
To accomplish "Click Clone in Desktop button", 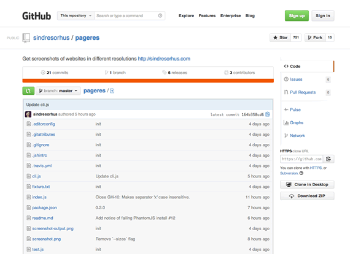I will coord(307,185).
